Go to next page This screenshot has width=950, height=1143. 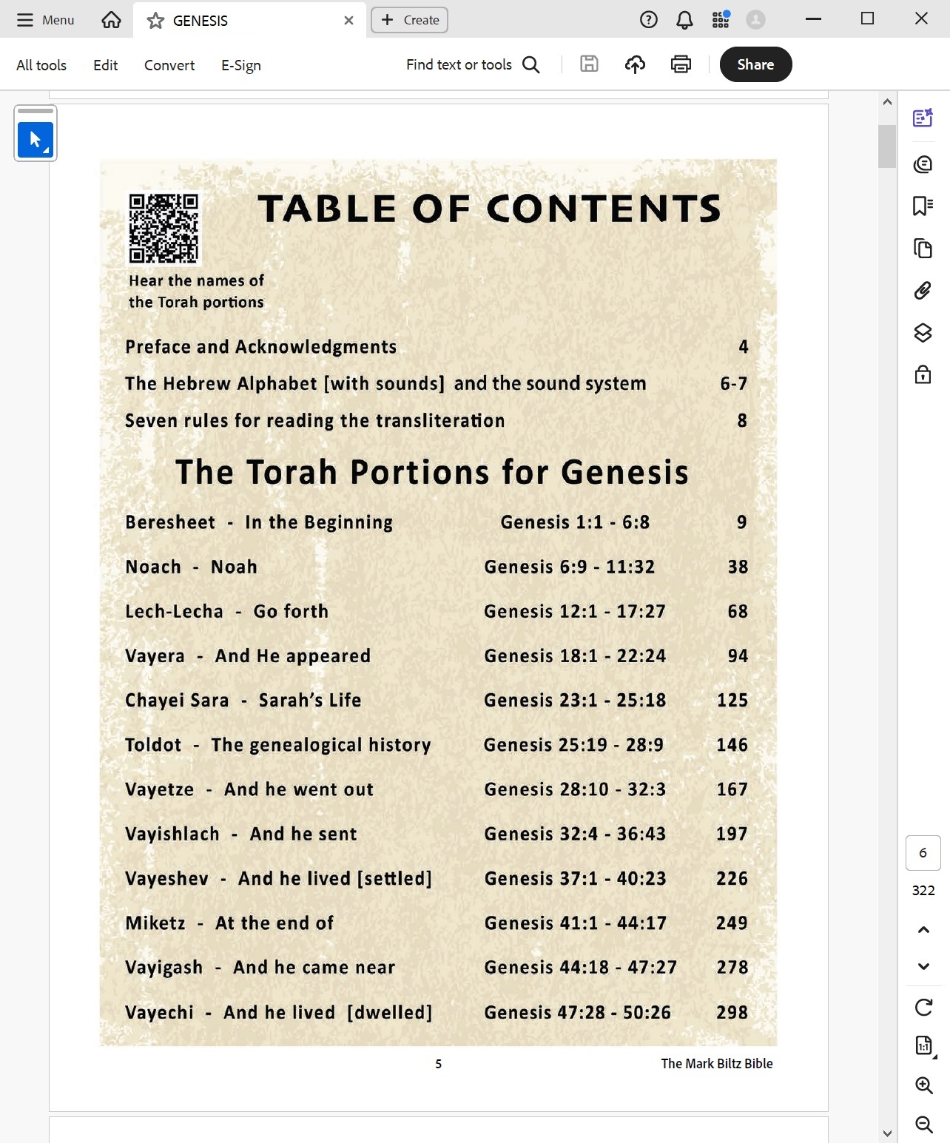pyautogui.click(x=923, y=966)
